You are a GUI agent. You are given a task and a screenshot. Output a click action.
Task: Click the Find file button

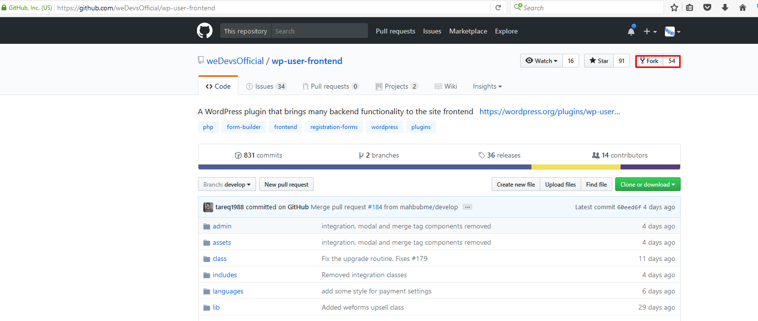tap(596, 185)
